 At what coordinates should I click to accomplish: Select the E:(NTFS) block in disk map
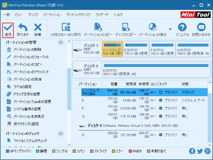pyautogui.click(x=136, y=49)
